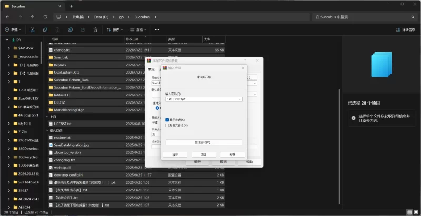This screenshot has height=216, width=421.
Task: Open the 新建 New dropdown in toolbar
Action: [13, 30]
